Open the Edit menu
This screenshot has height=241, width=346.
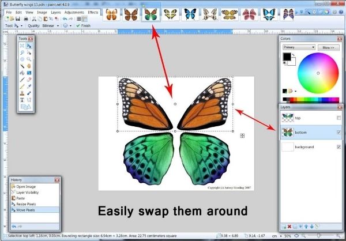[x=18, y=12]
